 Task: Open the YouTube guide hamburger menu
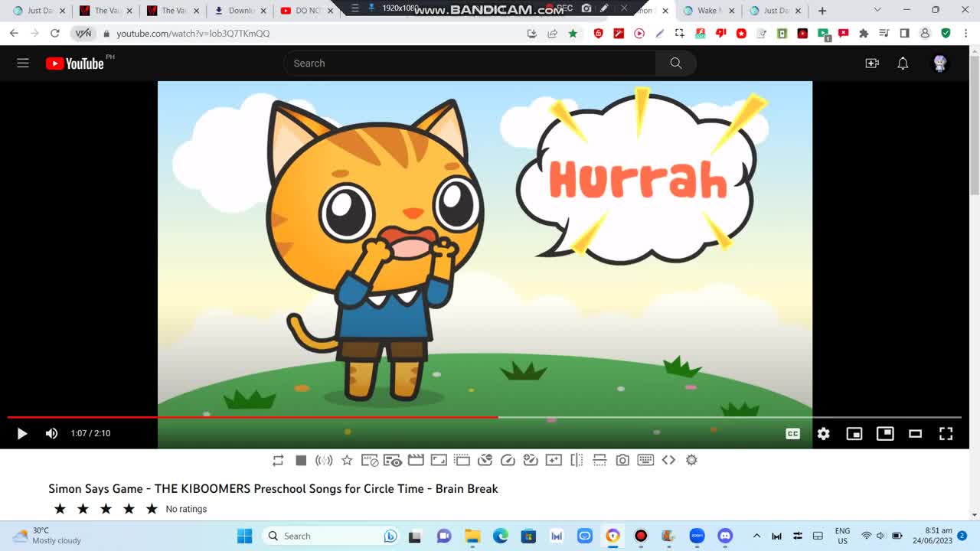[23, 63]
